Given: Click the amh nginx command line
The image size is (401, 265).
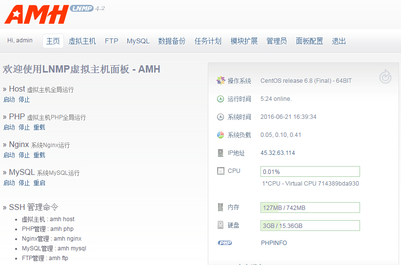Looking at the screenshot, I should pos(52,238).
